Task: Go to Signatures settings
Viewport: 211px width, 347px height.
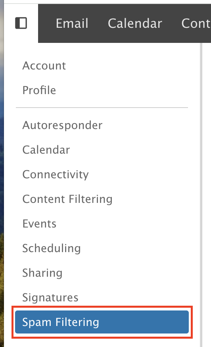Action: 50,297
